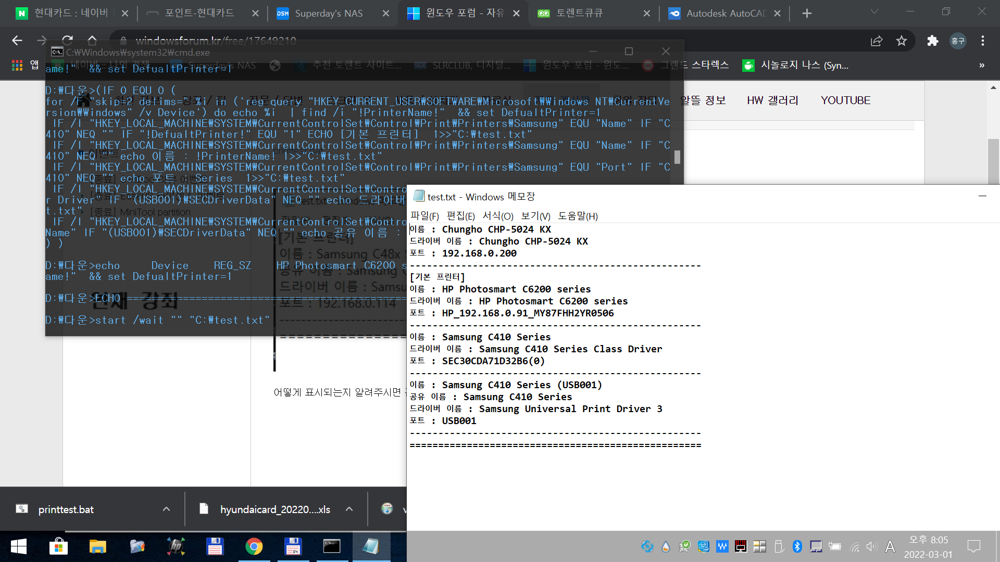
Task: Open a new Chrome tab
Action: 807,14
